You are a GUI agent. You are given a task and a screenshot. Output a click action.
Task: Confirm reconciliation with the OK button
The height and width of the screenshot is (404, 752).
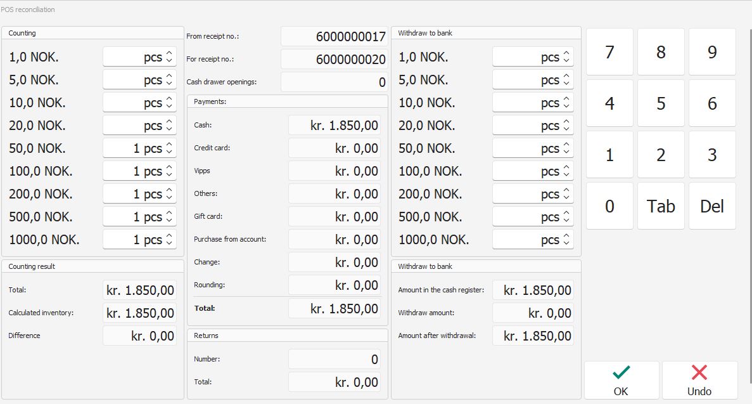[x=621, y=380]
